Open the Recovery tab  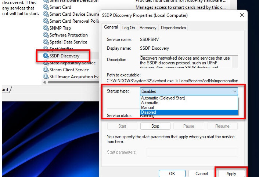[148, 28]
